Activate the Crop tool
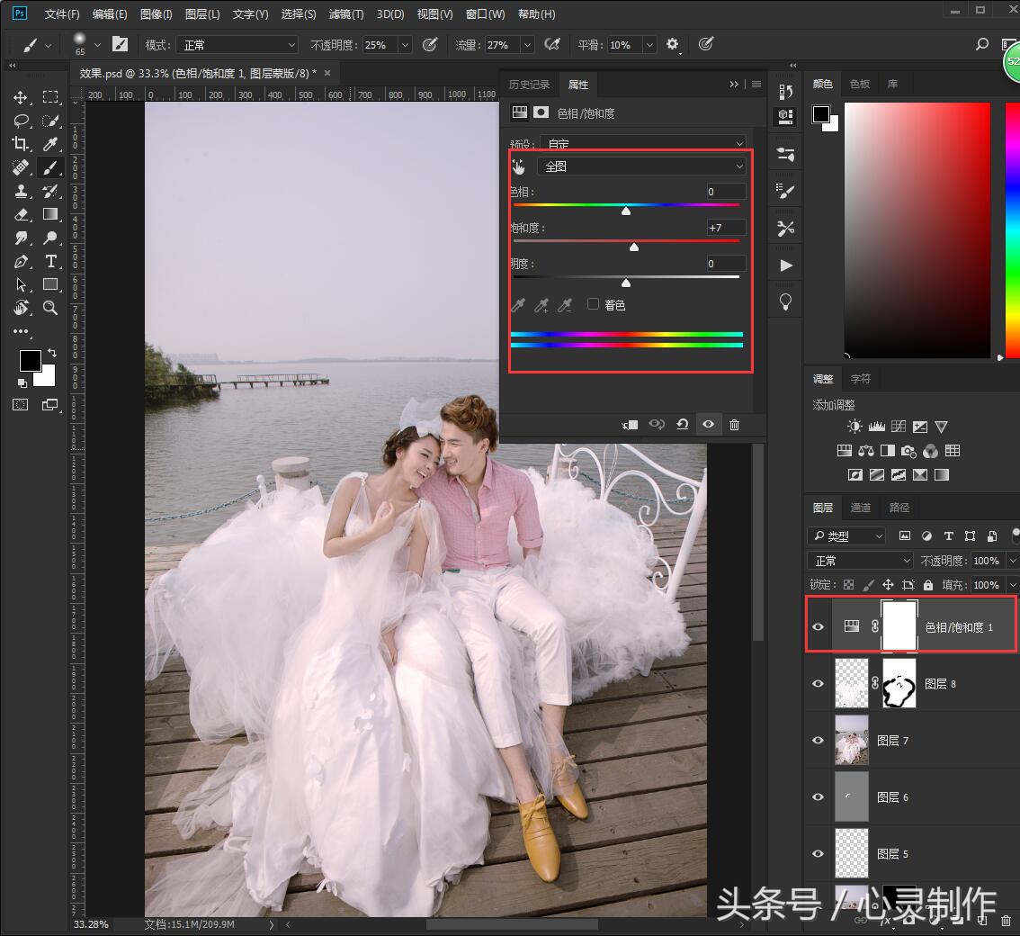This screenshot has height=936, width=1020. [20, 144]
